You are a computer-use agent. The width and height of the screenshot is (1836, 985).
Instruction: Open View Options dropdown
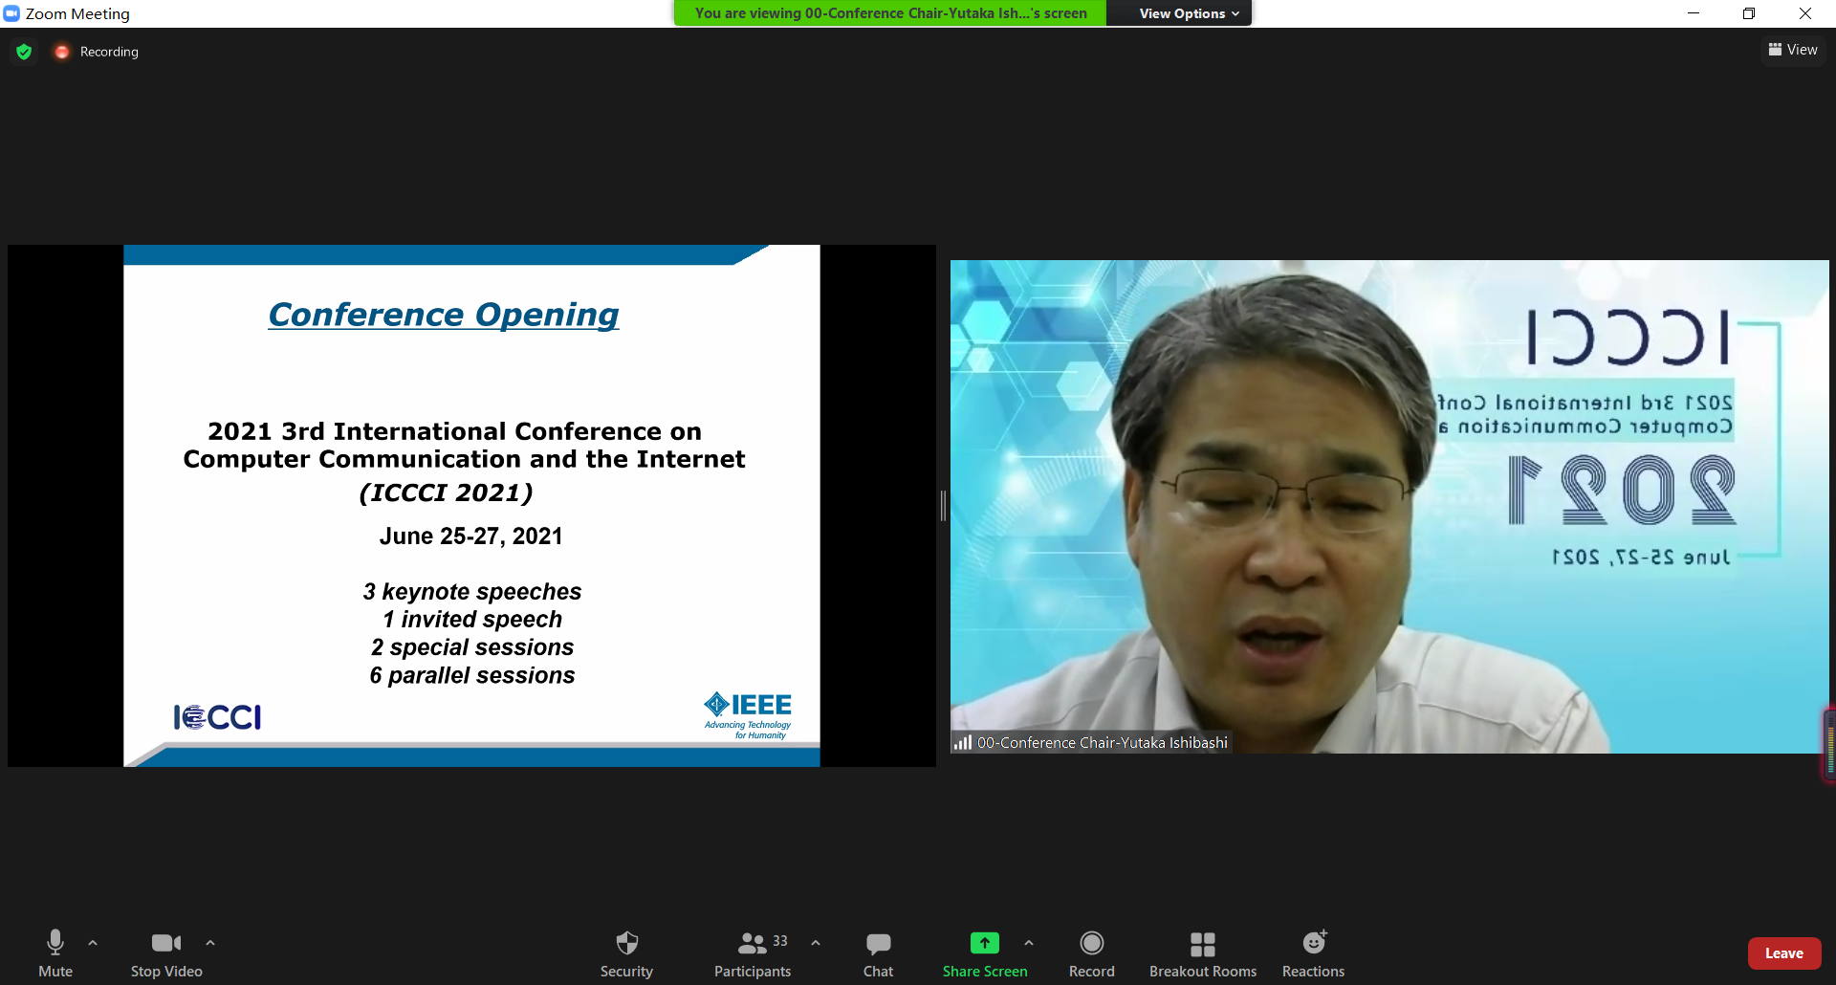pyautogui.click(x=1189, y=13)
